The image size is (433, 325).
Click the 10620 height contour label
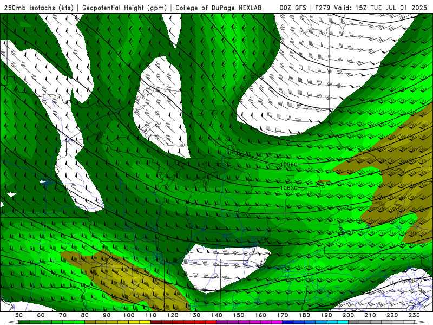[x=289, y=188]
